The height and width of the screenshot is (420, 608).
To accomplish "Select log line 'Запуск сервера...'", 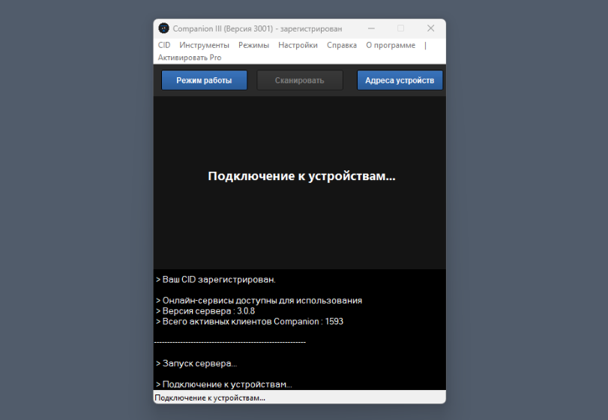I will tap(196, 364).
